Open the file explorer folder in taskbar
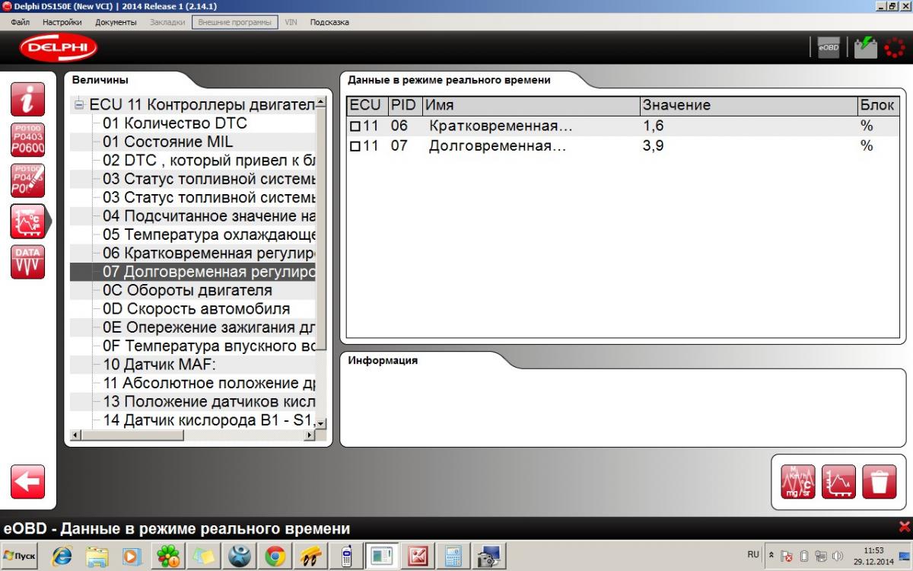The height and width of the screenshot is (571, 913). (x=97, y=557)
